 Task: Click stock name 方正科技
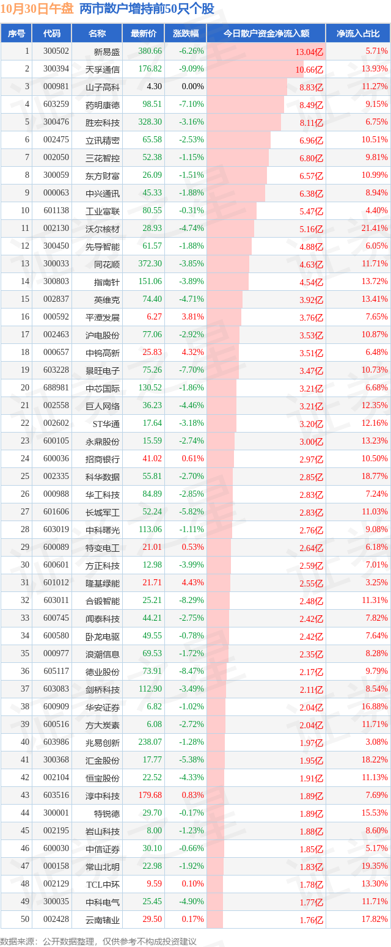click(x=103, y=566)
